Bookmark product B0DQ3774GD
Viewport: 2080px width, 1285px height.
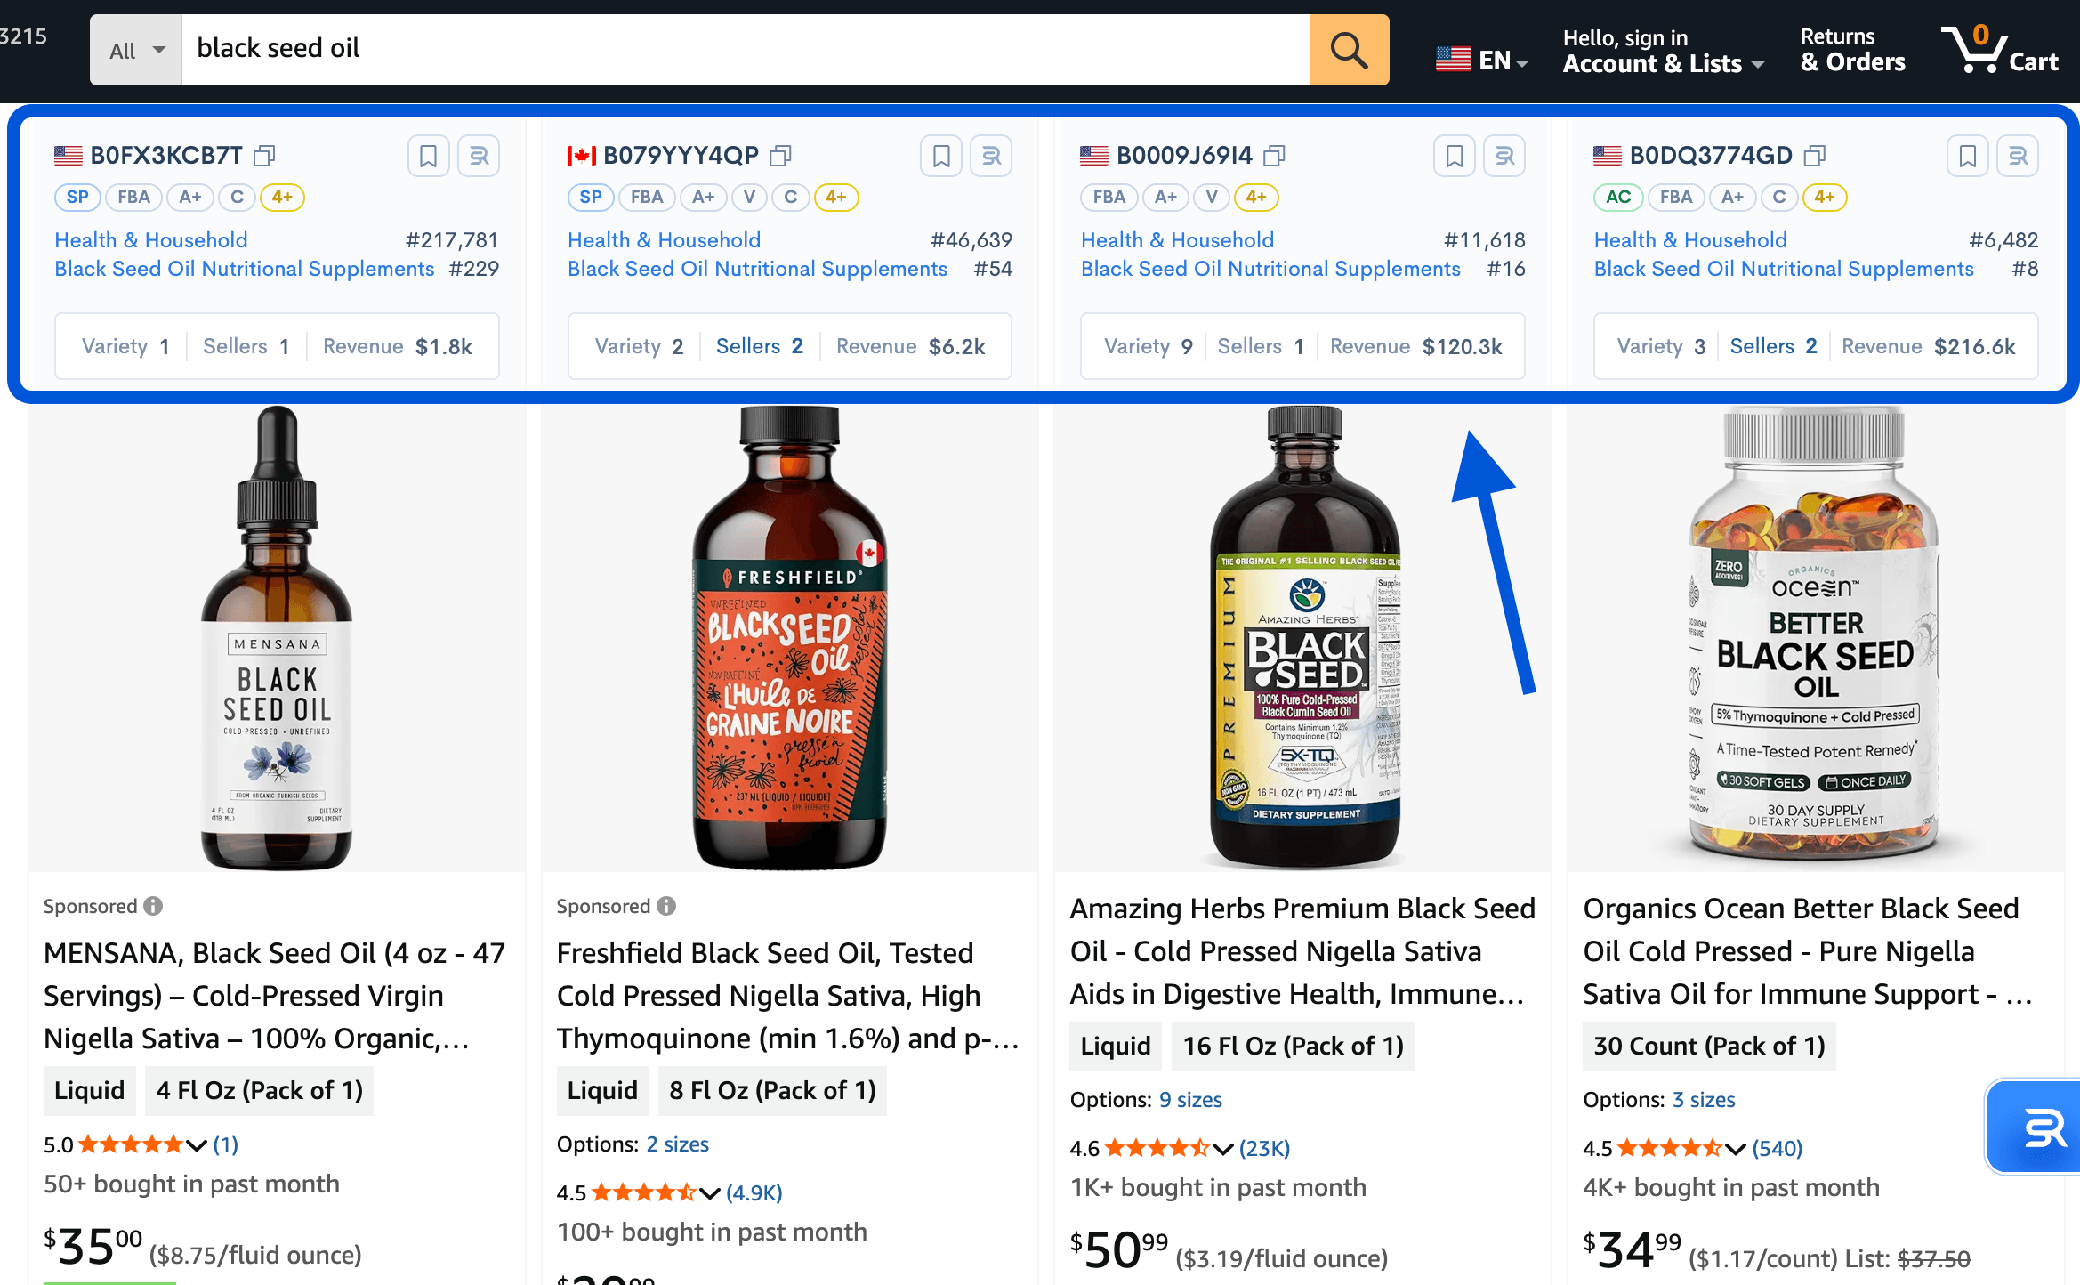[1967, 156]
